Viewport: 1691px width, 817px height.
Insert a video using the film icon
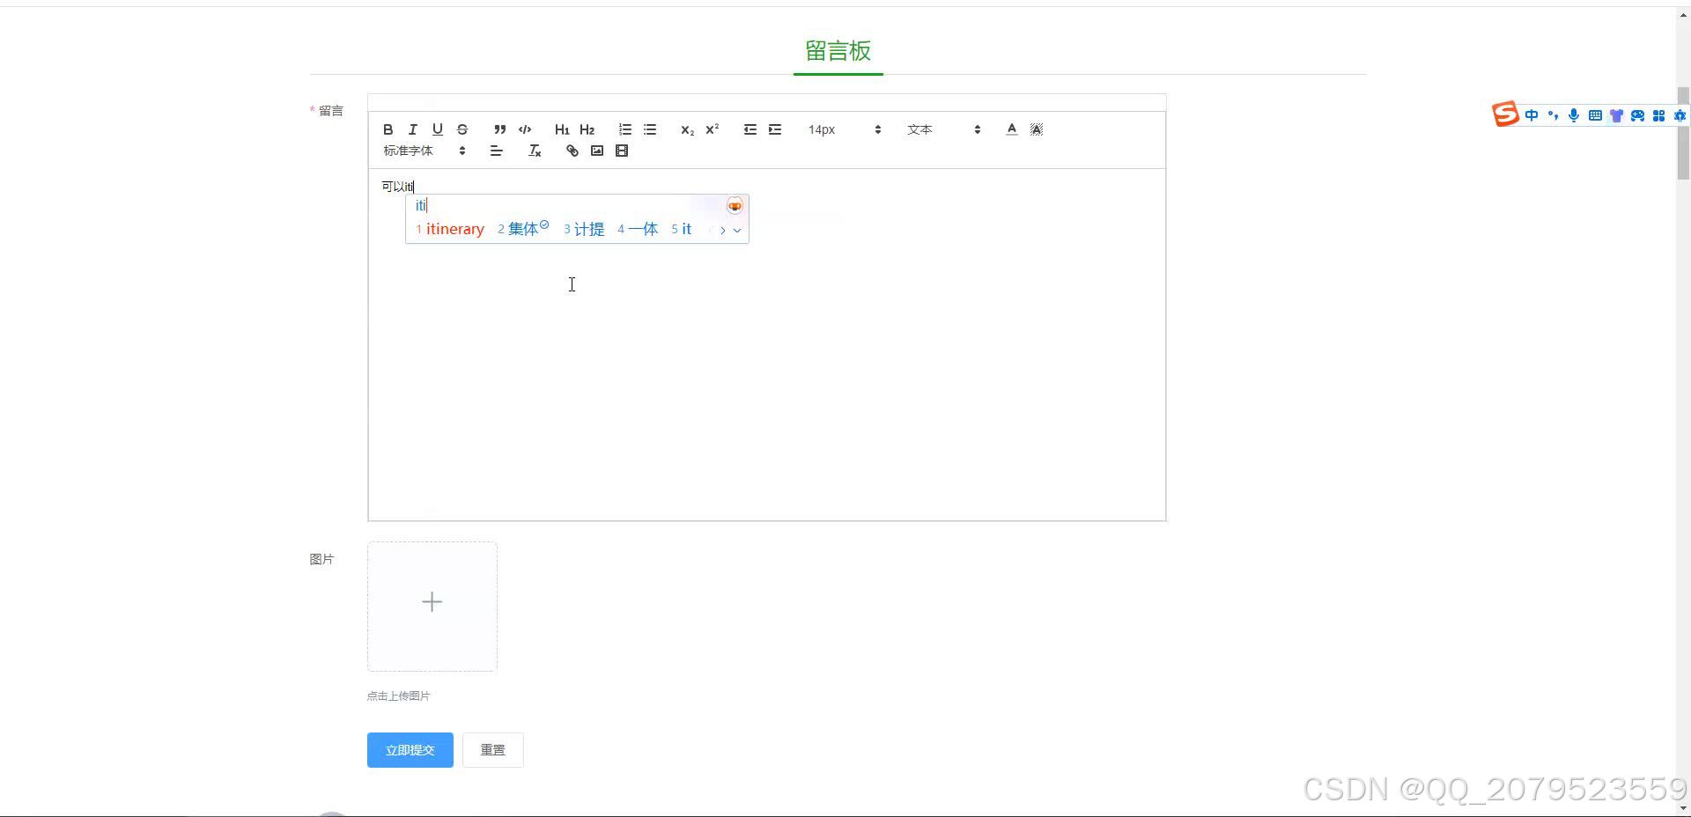tap(622, 151)
